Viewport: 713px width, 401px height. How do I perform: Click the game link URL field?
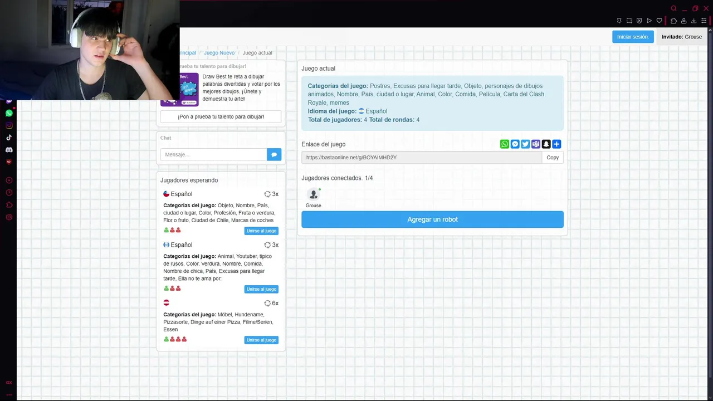[422, 158]
